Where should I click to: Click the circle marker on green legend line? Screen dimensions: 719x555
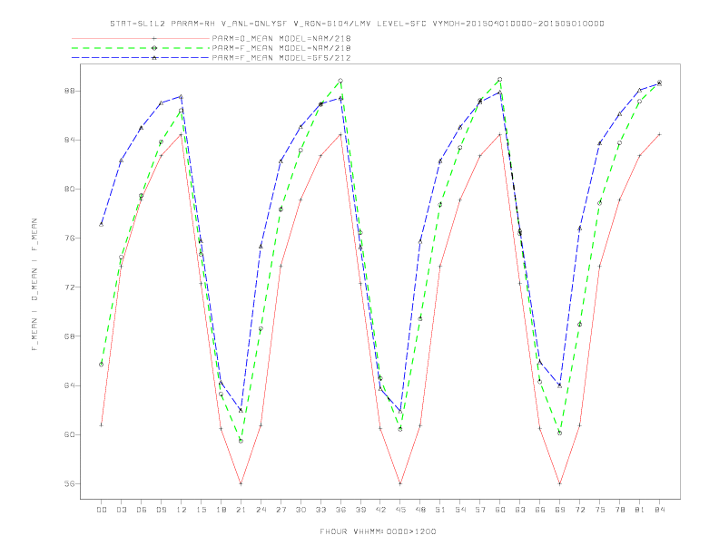point(154,48)
